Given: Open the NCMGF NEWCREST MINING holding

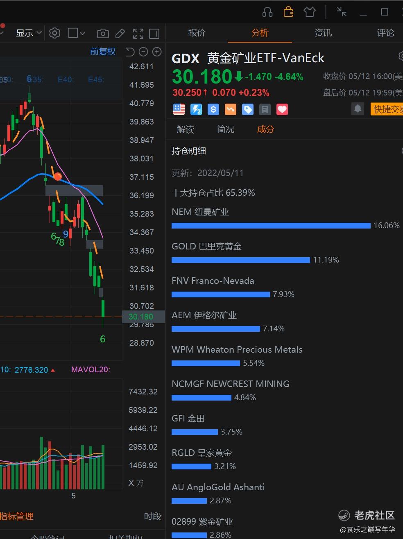Looking at the screenshot, I should [x=231, y=384].
